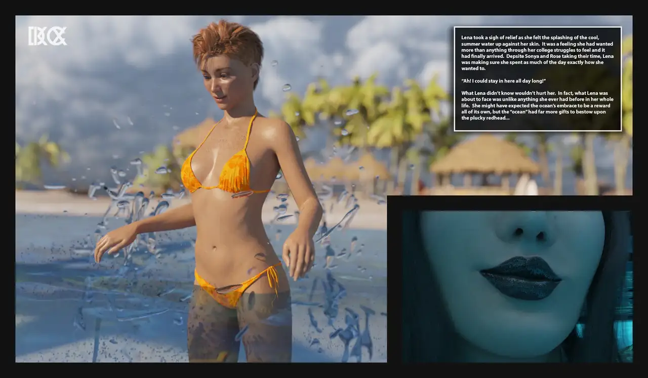Click the white monogram logo watermark
Viewport: 648px width, 378px height.
click(x=47, y=36)
